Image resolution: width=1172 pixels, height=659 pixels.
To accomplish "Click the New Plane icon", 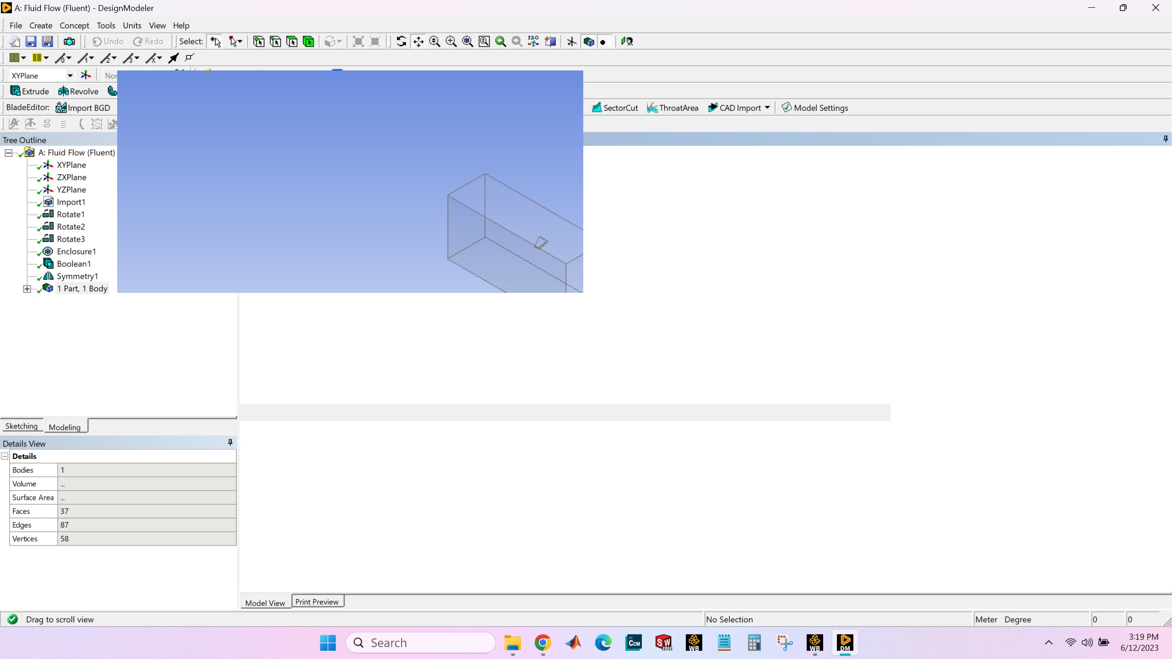I will click(x=86, y=76).
